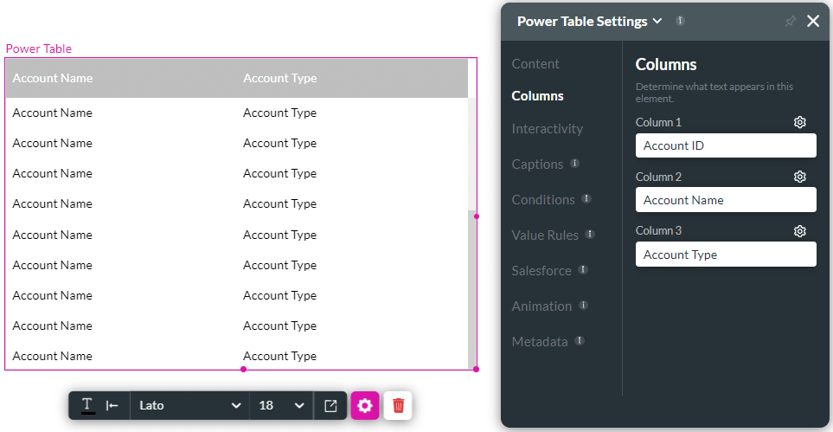Click the align-left indent icon
This screenshot has width=833, height=432.
(112, 405)
